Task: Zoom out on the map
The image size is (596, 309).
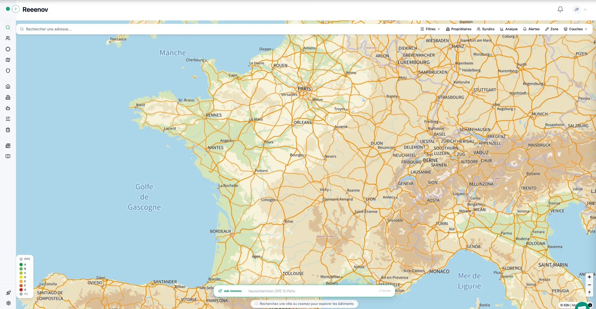Action: tap(589, 285)
